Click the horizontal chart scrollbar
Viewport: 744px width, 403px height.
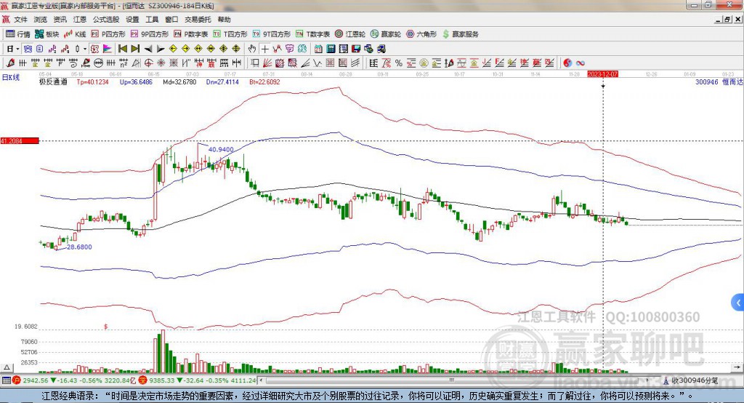[450, 380]
